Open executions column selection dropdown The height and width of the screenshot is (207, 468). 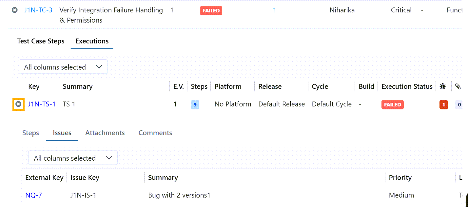tap(63, 67)
